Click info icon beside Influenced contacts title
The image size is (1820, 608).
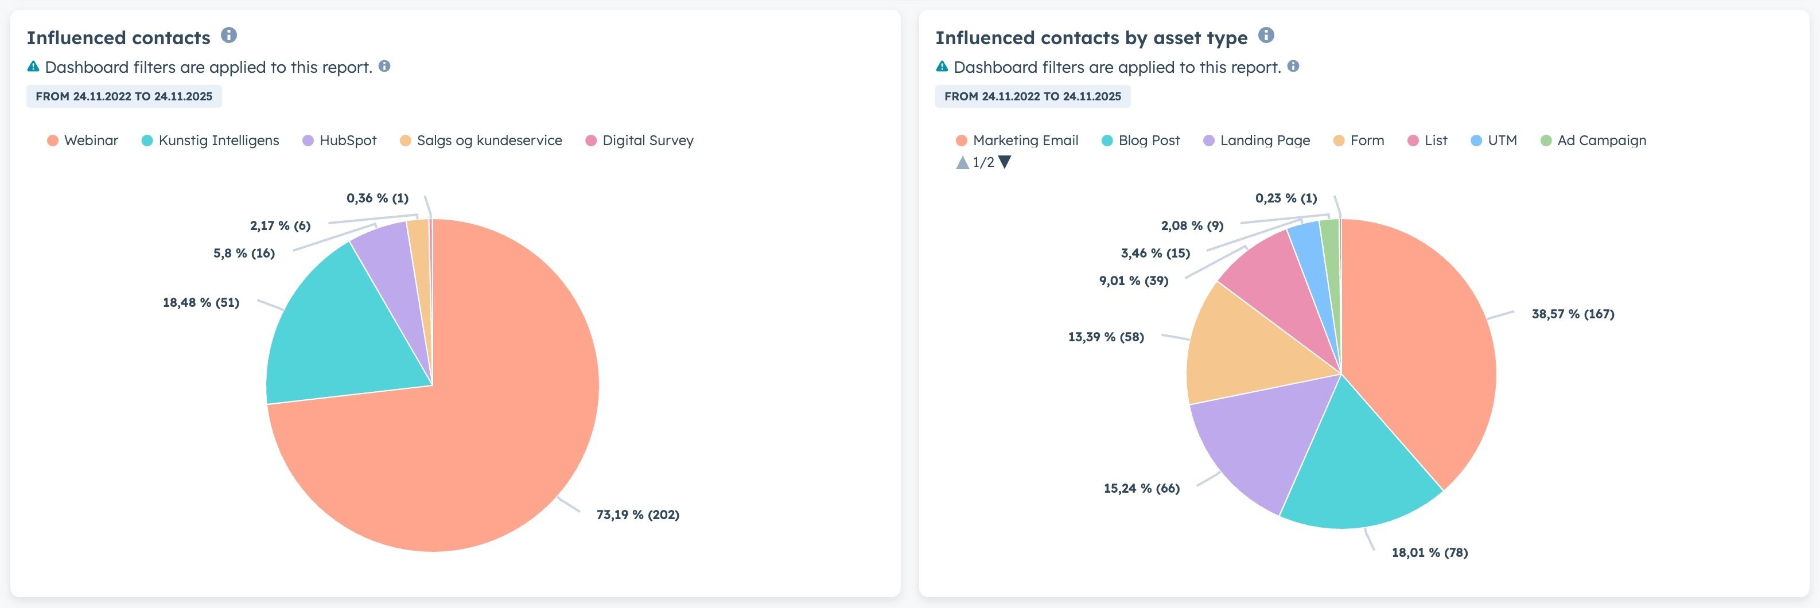(229, 36)
